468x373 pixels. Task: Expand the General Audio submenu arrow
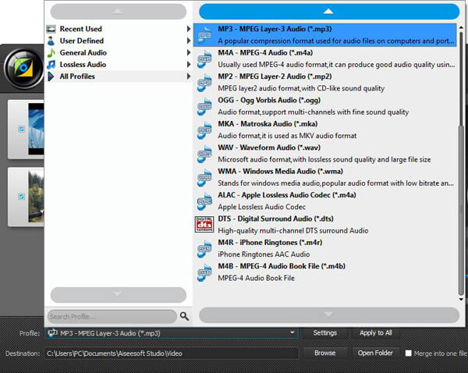(x=188, y=52)
